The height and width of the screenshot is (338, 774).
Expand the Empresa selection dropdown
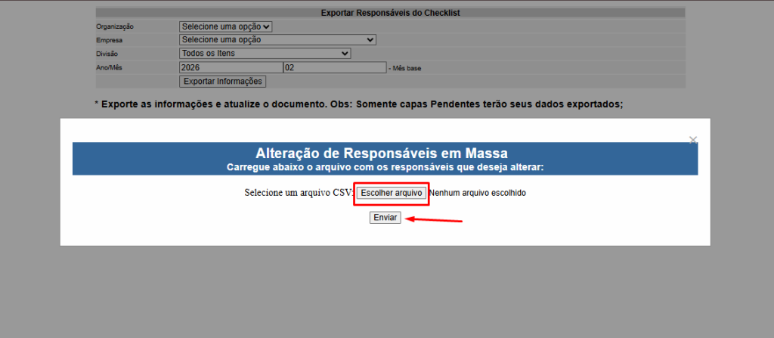(277, 40)
